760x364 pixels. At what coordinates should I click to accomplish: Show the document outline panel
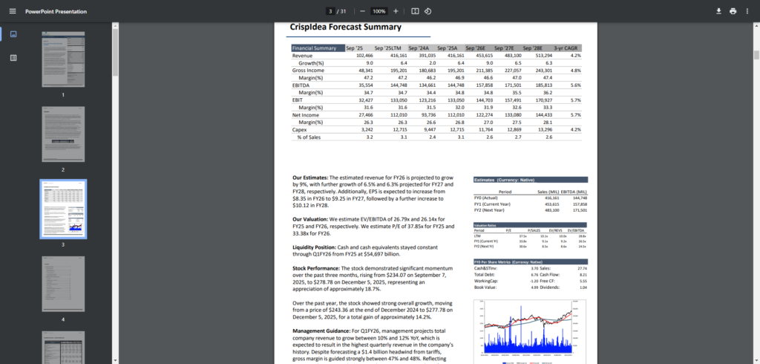tap(13, 57)
